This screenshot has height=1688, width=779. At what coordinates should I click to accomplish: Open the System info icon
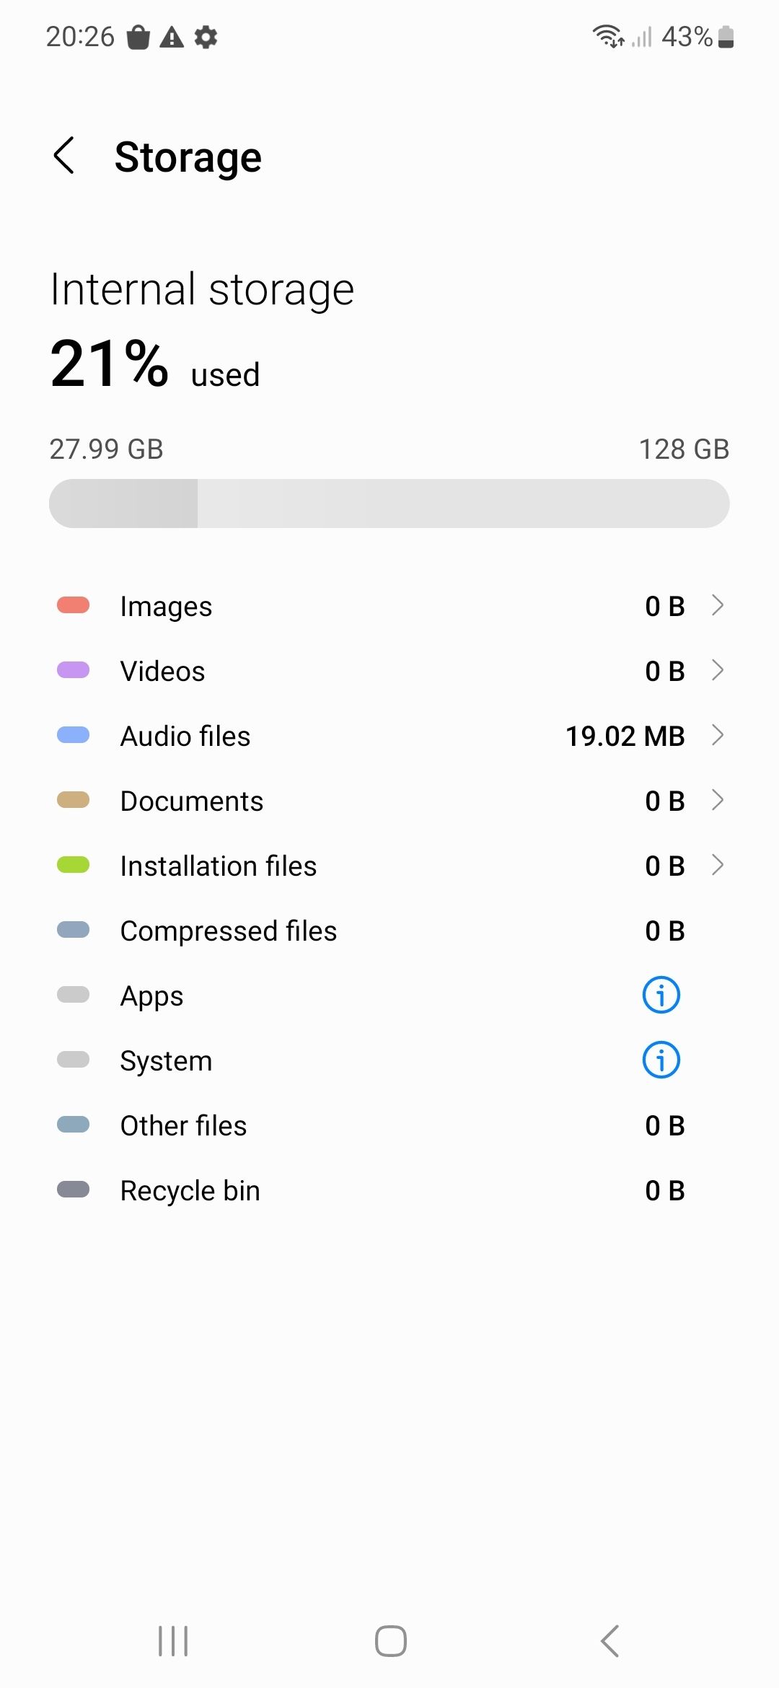pos(661,1060)
